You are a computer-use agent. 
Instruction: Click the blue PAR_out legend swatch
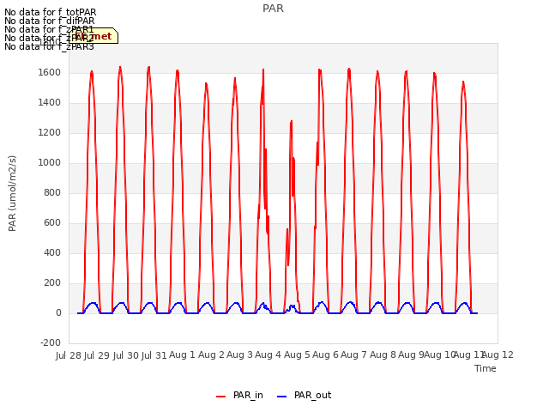[282, 397]
